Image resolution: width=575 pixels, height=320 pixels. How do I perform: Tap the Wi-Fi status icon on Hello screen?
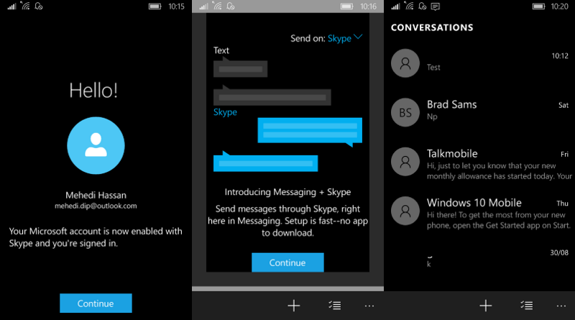[25, 6]
